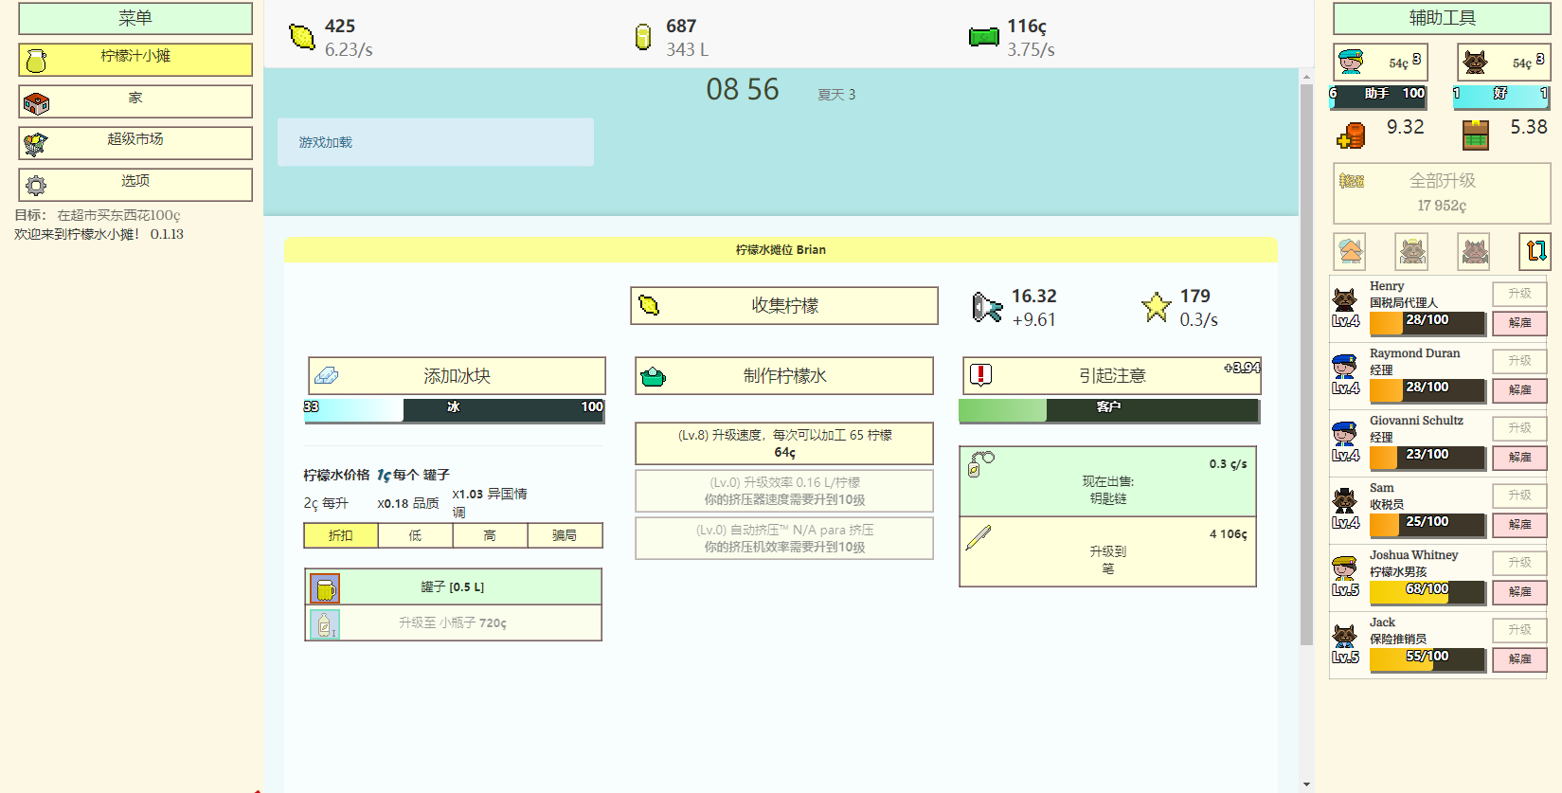
Task: Select the 低 price option
Action: (415, 535)
